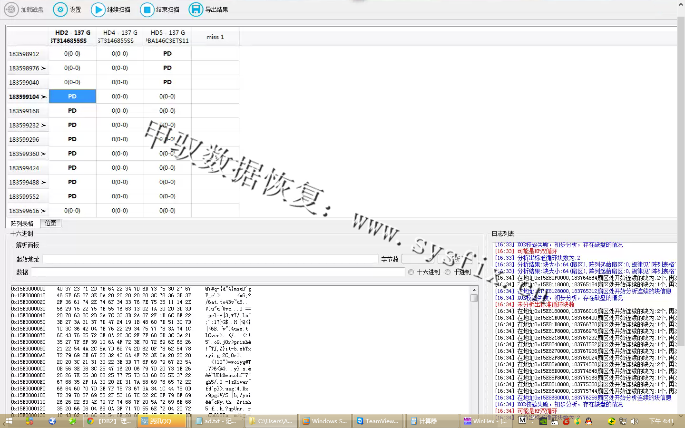Open Windows S... taskbar item
685x428 pixels.
point(325,421)
